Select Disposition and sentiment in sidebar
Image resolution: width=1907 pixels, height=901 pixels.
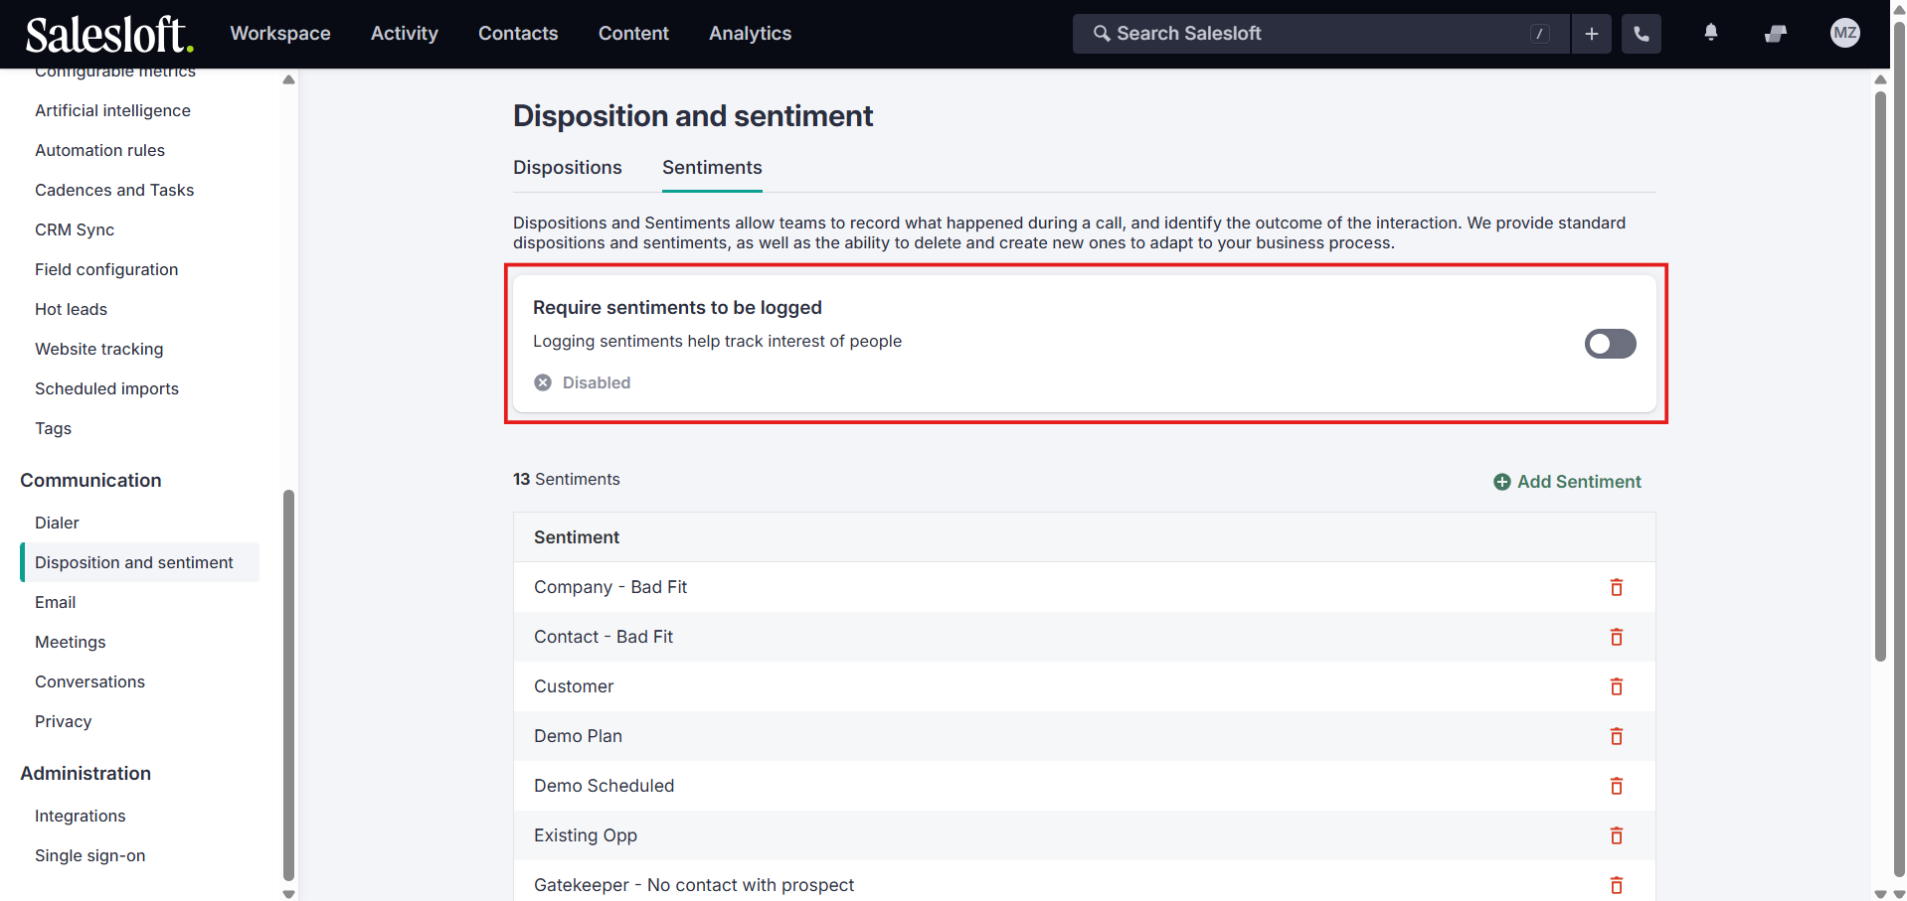tap(139, 562)
